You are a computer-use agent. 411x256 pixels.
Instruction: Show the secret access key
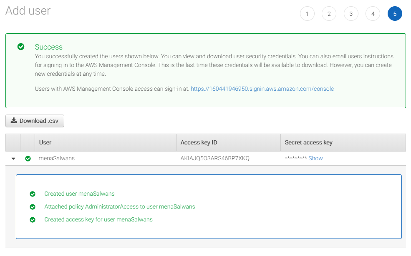tap(315, 158)
